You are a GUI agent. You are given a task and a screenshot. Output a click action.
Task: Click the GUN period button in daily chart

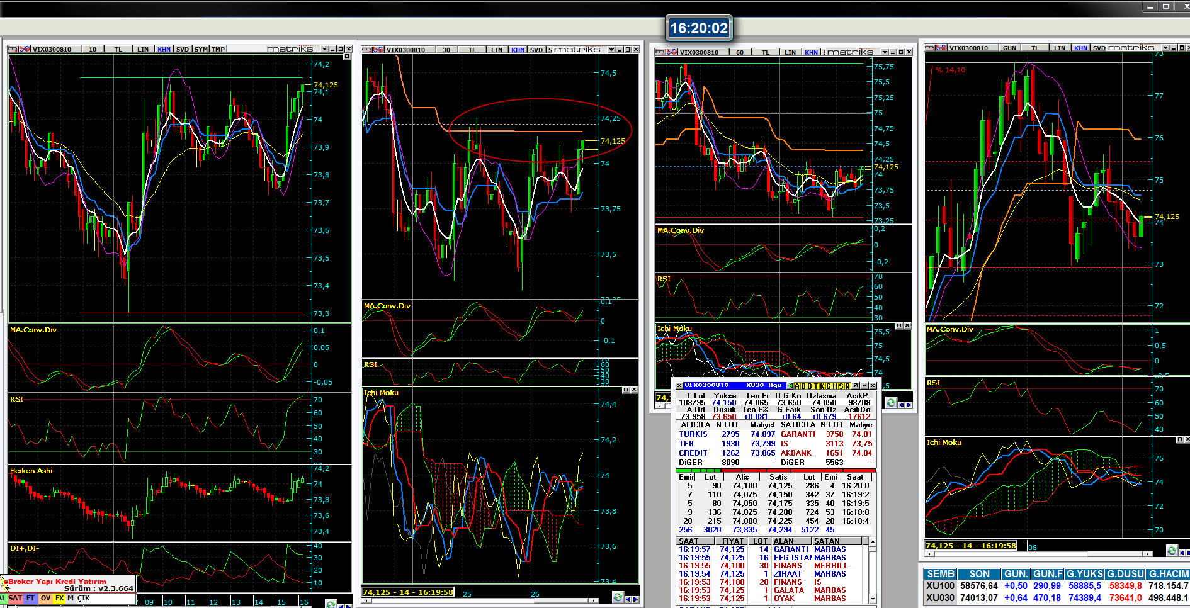[x=1009, y=48]
